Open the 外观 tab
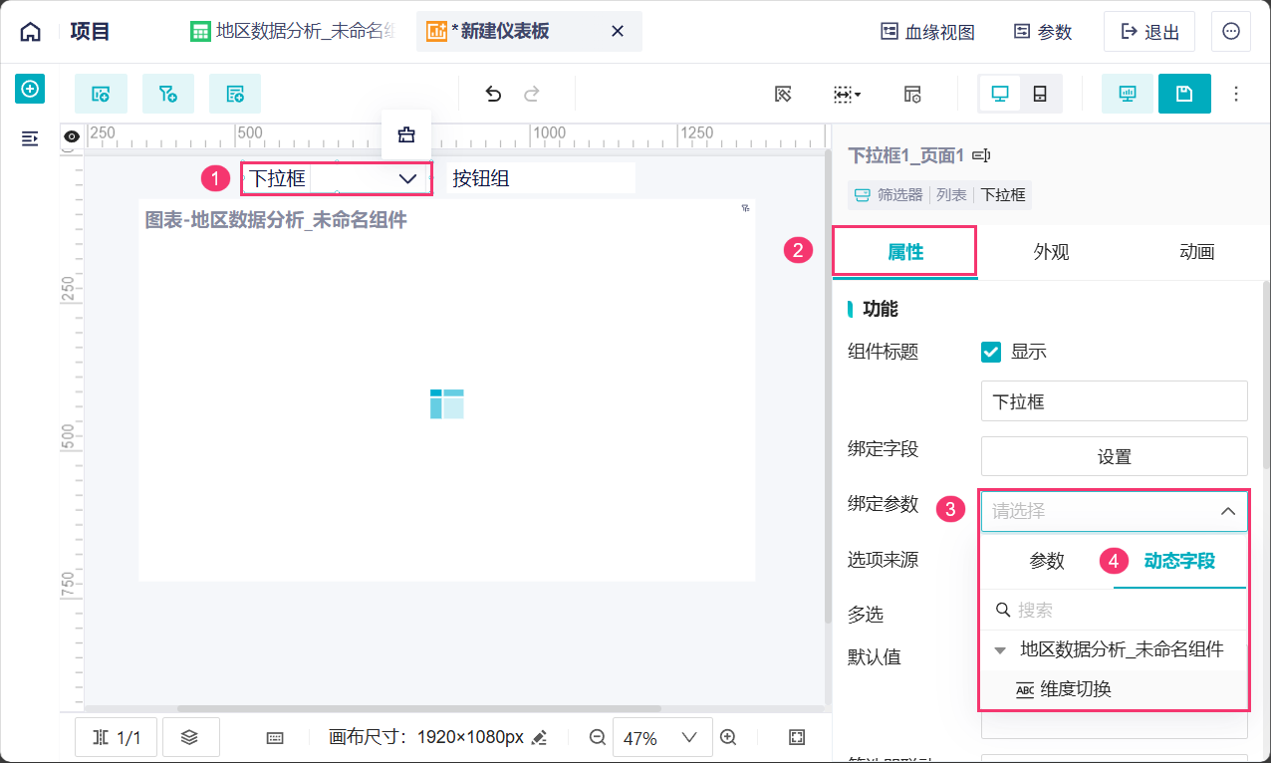Viewport: 1271px width, 763px height. (x=1051, y=252)
